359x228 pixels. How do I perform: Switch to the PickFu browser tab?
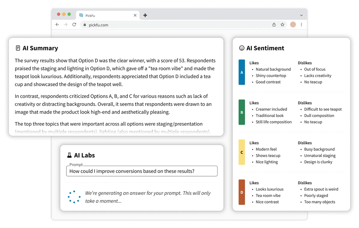pos(96,15)
